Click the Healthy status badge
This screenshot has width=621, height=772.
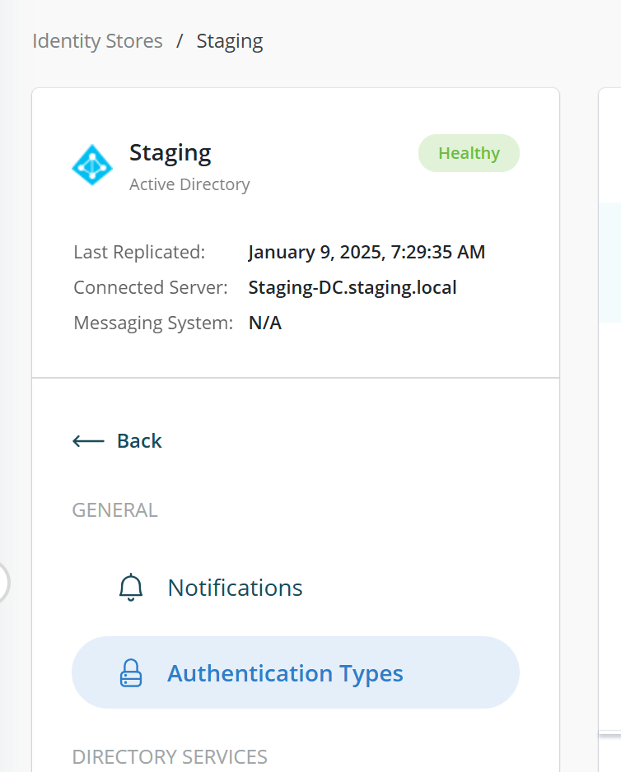(x=469, y=153)
